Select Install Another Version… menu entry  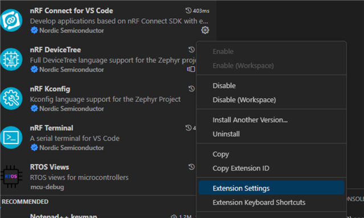tap(271, 120)
